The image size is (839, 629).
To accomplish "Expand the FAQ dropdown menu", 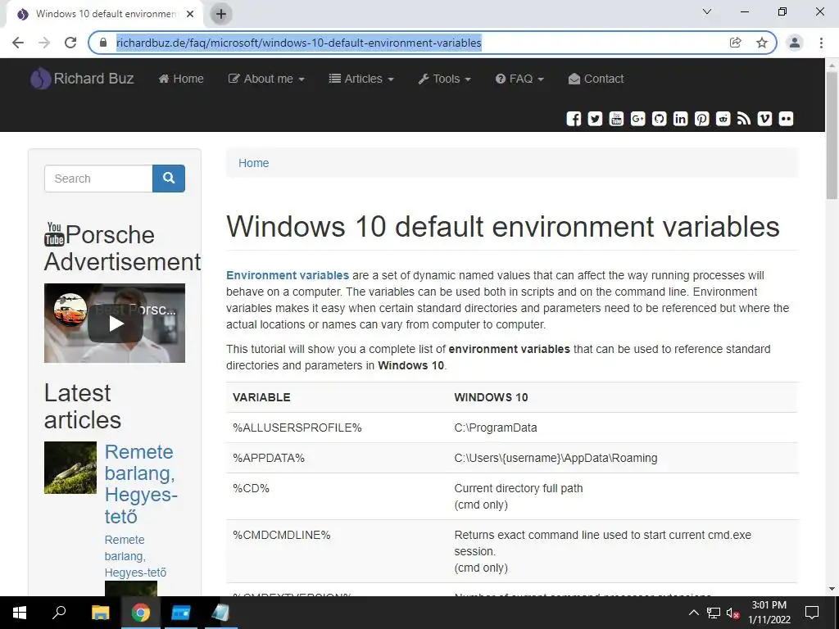I will coord(519,79).
